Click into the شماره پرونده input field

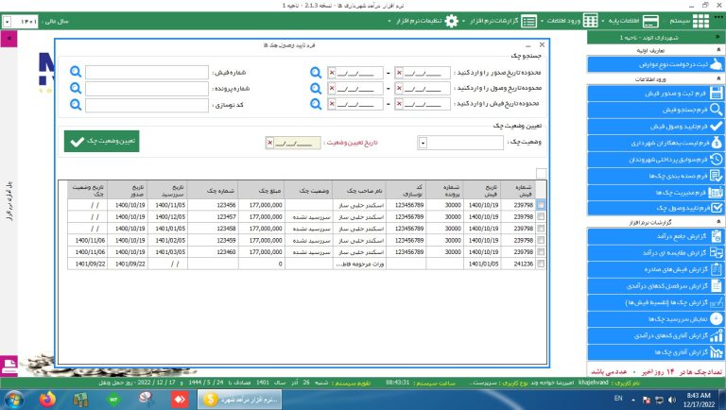147,89
